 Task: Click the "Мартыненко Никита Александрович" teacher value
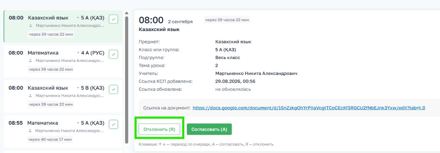click(256, 73)
